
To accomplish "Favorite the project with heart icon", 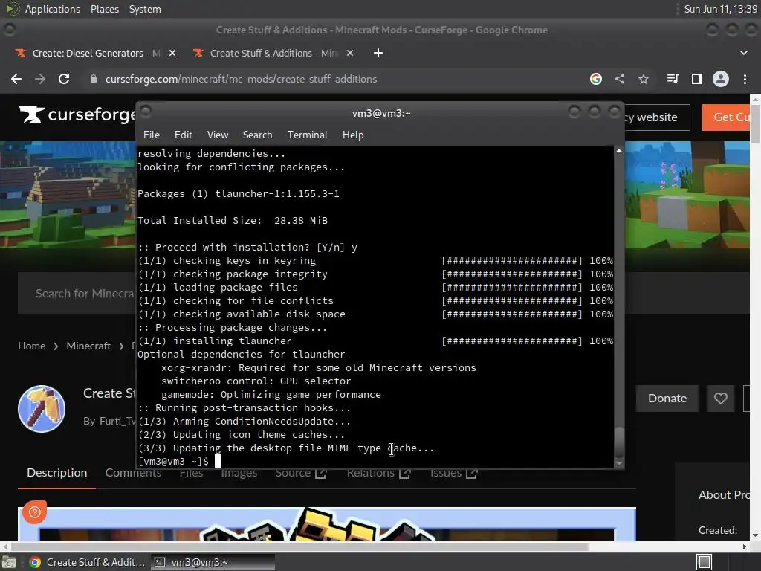I will [x=721, y=399].
